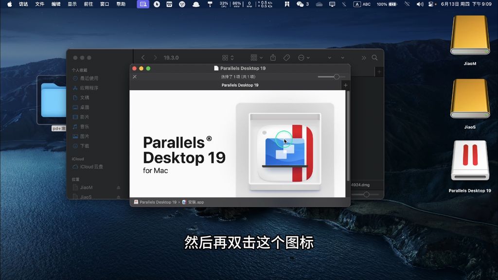Open the 显示 menu

coord(72,4)
